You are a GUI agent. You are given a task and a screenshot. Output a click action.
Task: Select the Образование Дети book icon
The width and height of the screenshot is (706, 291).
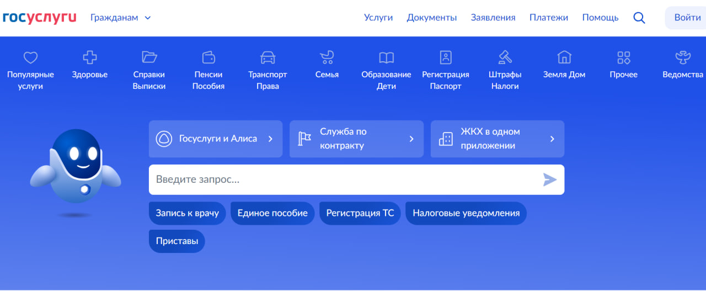point(386,57)
